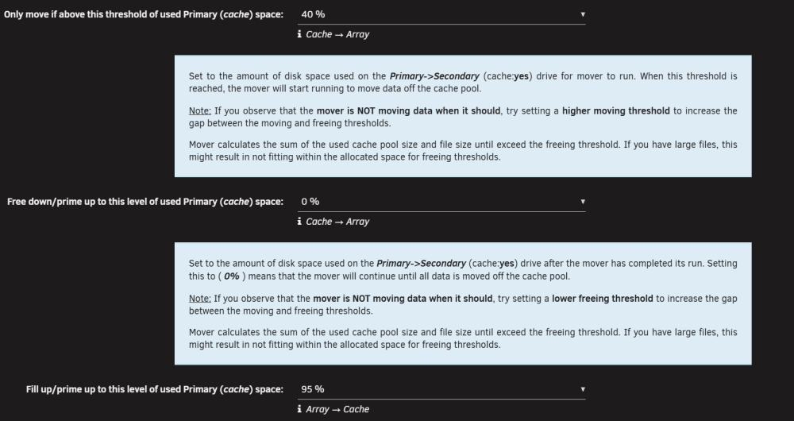Viewport: 794px width, 421px height.
Task: Click the info icon next to Array → Cache
Action: tap(299, 409)
